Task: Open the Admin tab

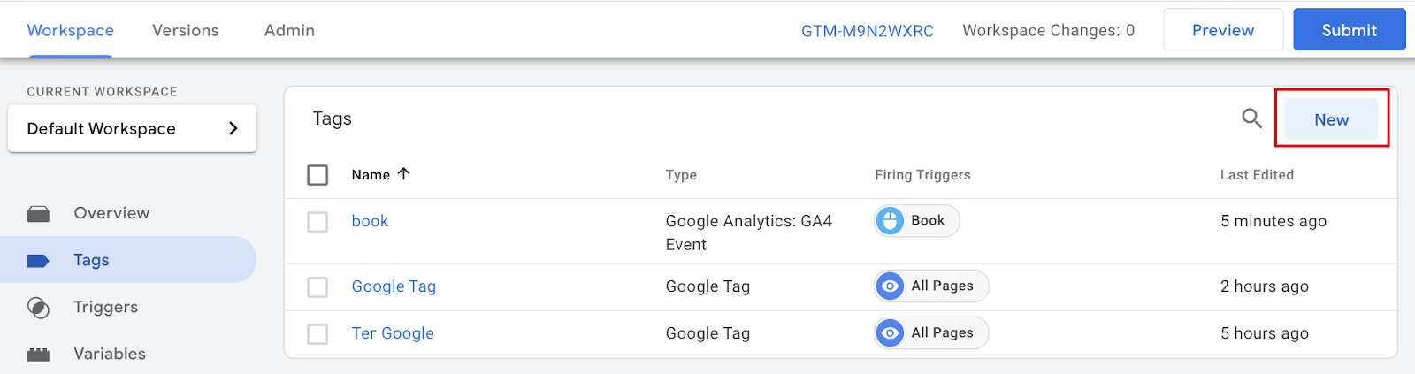Action: pos(289,30)
